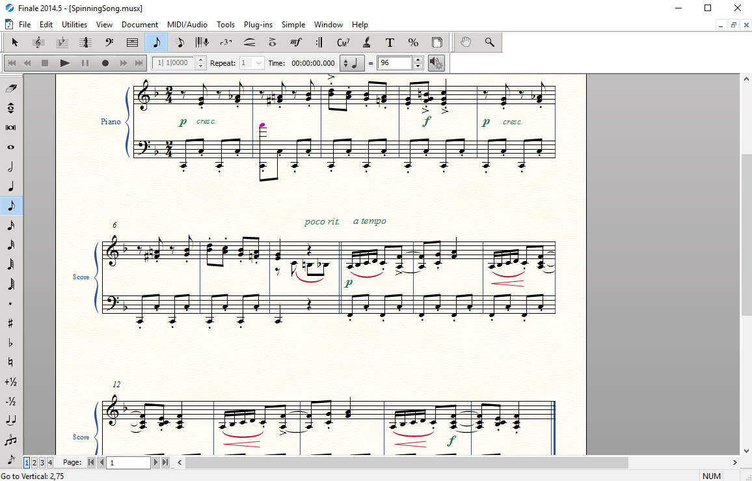Toggle the grace note option in palette
752x481 pixels.
(11, 459)
